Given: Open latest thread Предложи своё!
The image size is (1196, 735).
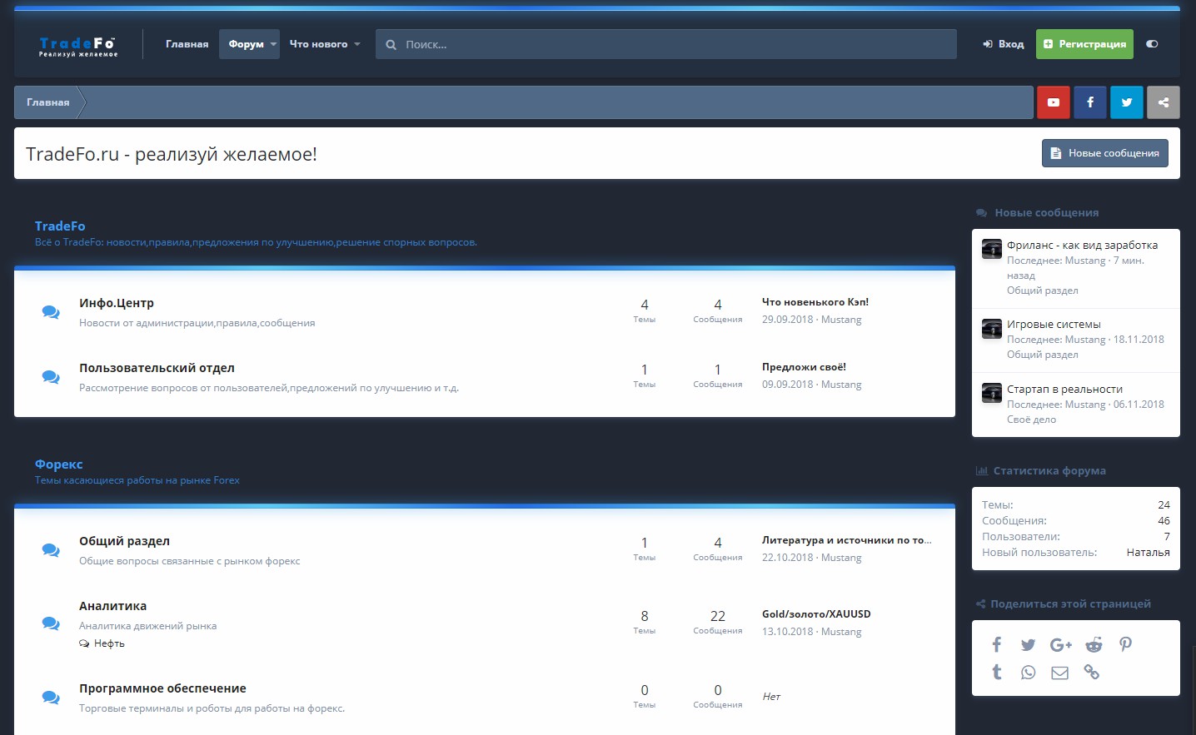Looking at the screenshot, I should pos(804,367).
